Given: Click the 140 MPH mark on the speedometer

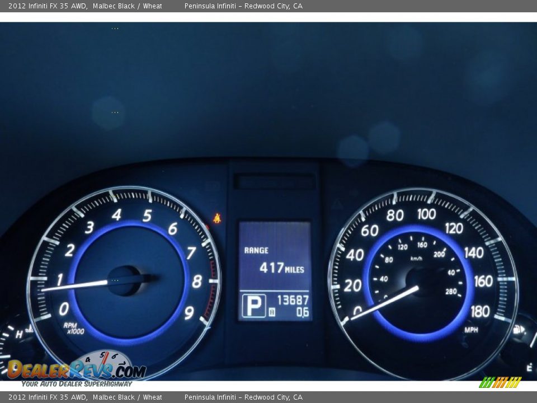Looking at the screenshot, I should click(x=474, y=253).
